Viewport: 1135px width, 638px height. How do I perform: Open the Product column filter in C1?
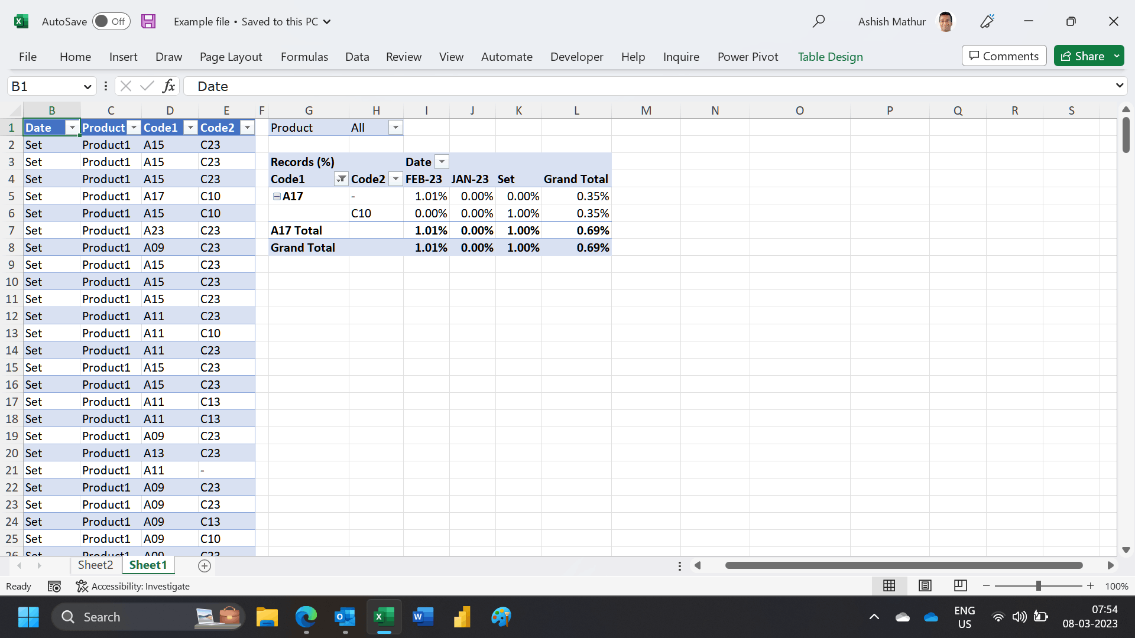[x=134, y=128]
